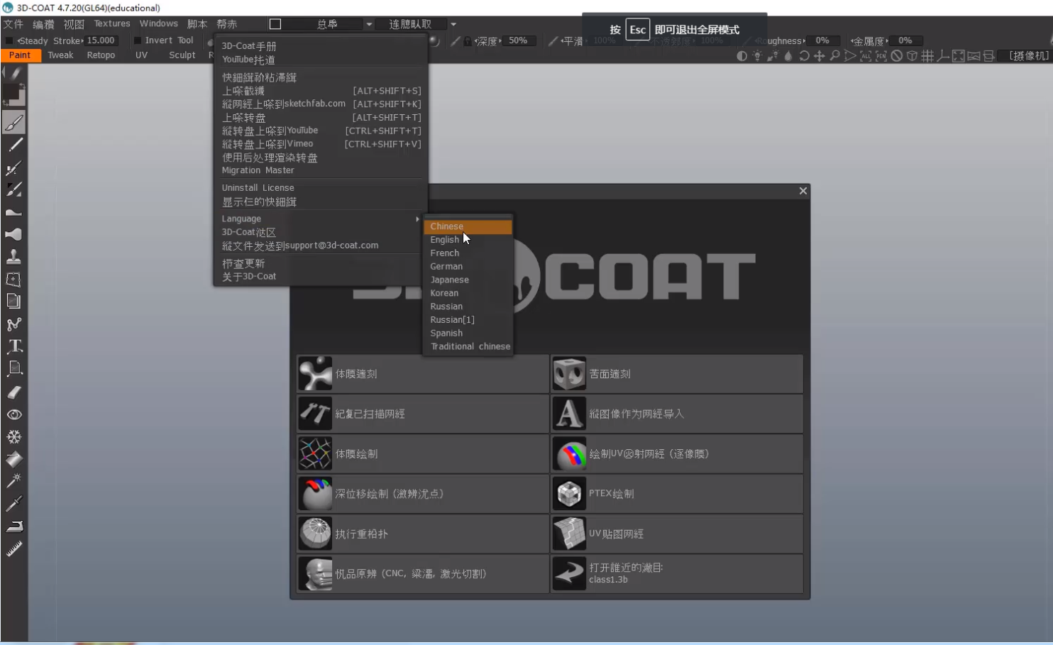Screen dimensions: 1053x645
Task: Switch to the UV tab
Action: (141, 55)
